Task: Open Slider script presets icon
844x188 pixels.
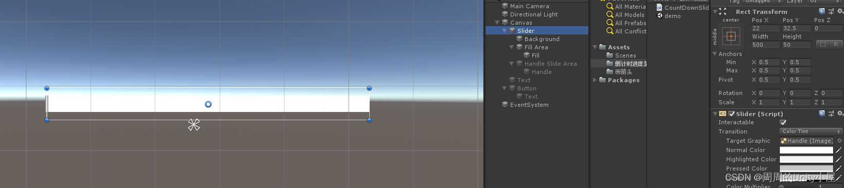Action: click(831, 114)
